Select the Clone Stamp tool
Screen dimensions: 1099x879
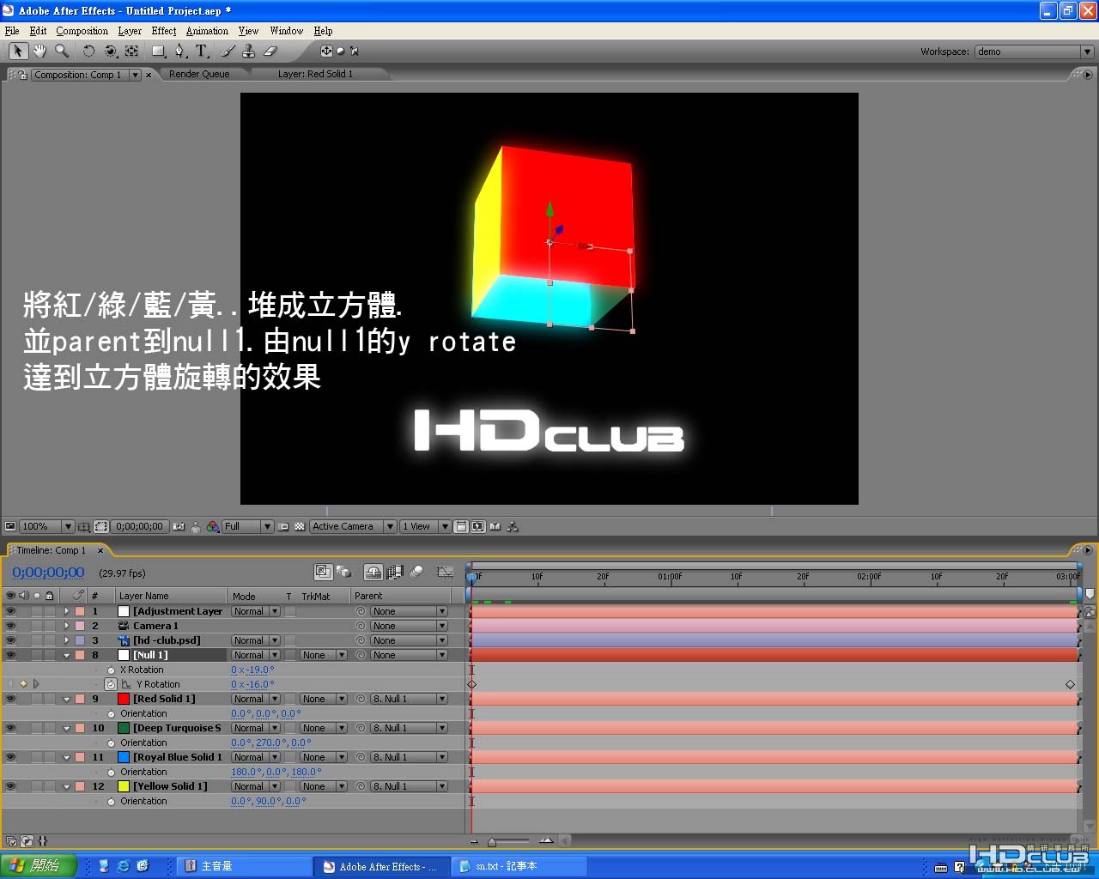[249, 52]
